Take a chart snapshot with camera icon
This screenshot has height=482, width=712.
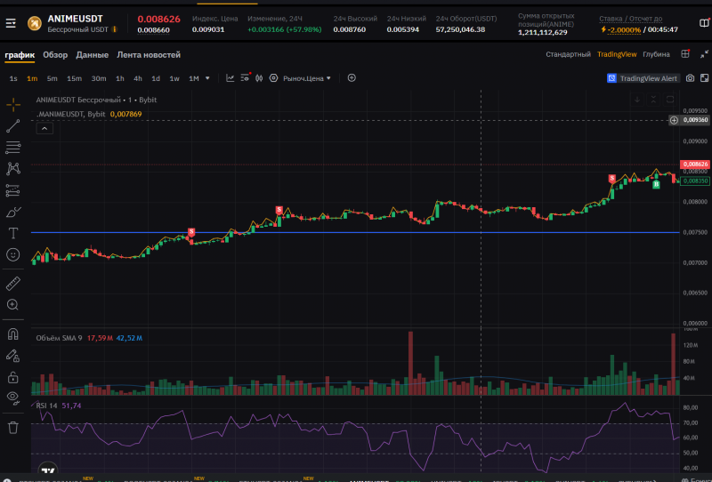(691, 78)
